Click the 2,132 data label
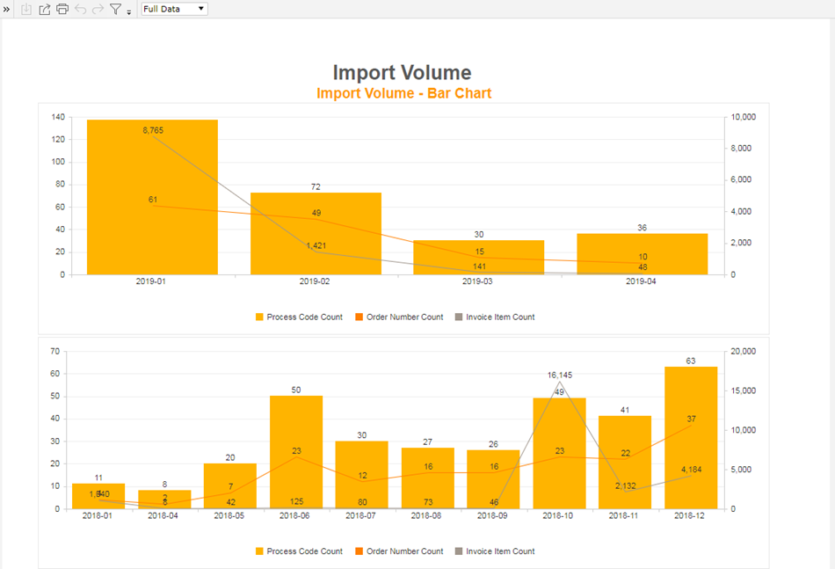This screenshot has width=835, height=569. point(625,485)
